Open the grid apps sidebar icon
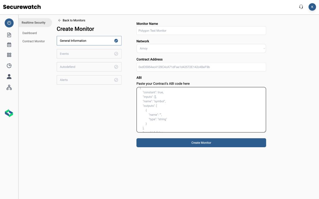Screen dimensions: 319x199 click(9, 55)
